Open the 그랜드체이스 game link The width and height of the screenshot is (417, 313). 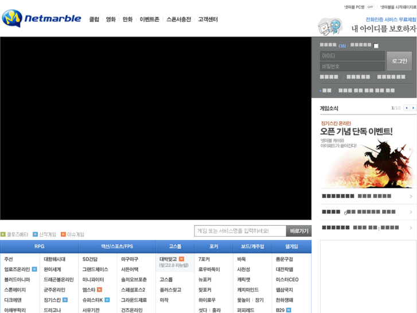click(x=95, y=269)
